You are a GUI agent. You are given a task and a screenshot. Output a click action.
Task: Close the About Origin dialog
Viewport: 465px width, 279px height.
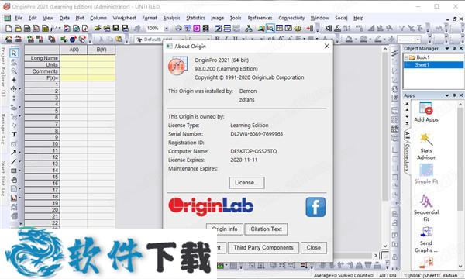(326, 46)
